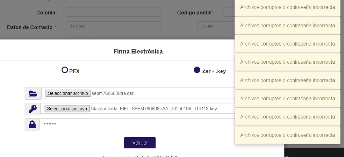The image size is (344, 157).
Task: Click the Validar button
Action: tap(140, 143)
